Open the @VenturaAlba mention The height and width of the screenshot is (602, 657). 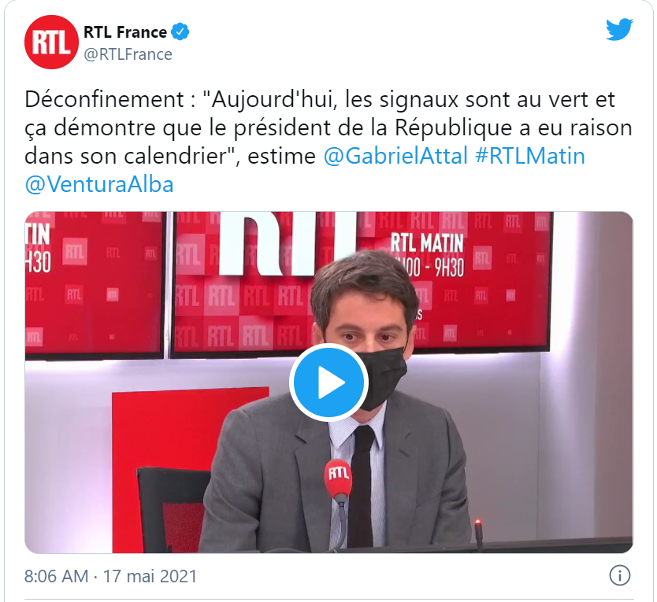pos(99,184)
